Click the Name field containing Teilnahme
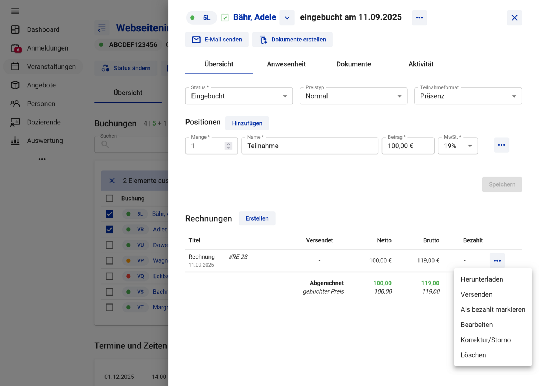Image resolution: width=539 pixels, height=386 pixels. [x=309, y=146]
